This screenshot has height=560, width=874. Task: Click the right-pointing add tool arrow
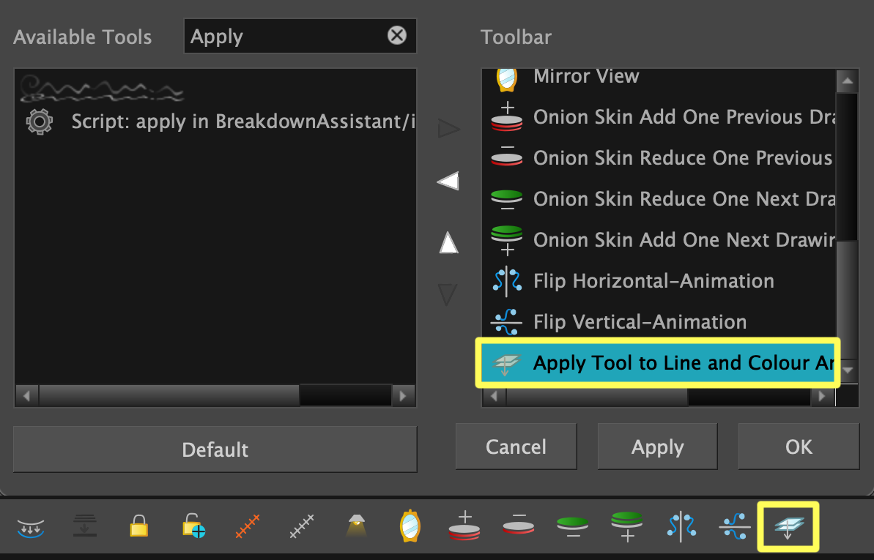pos(448,128)
